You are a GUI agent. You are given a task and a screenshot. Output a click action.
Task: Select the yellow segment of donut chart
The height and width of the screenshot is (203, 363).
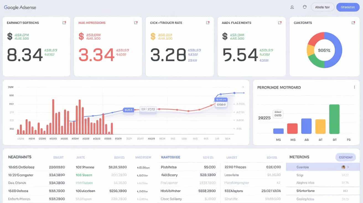[310, 50]
